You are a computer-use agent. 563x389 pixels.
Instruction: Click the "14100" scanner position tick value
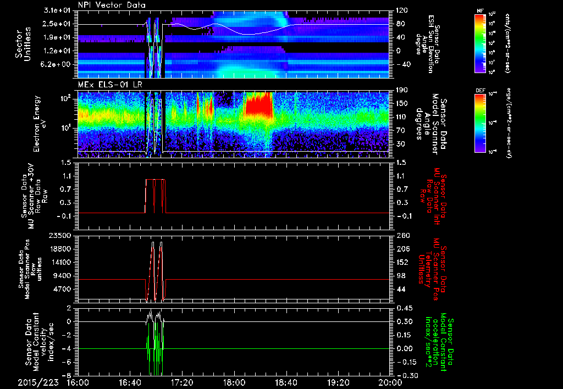(x=60, y=262)
